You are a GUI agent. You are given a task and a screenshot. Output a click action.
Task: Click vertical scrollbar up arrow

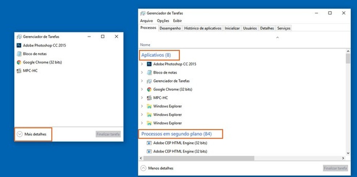[348, 51]
